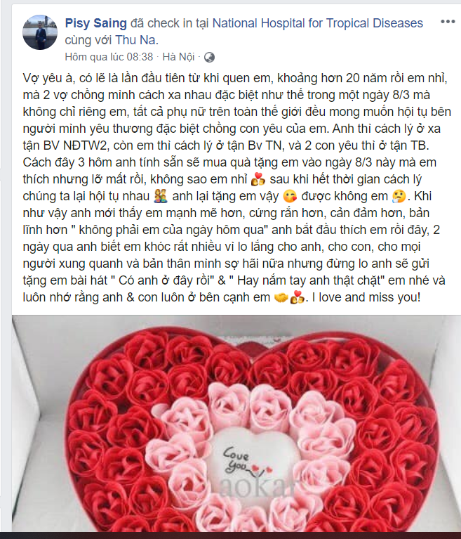Open the Pisy Saing profile name link
This screenshot has height=539, width=461.
95,23
